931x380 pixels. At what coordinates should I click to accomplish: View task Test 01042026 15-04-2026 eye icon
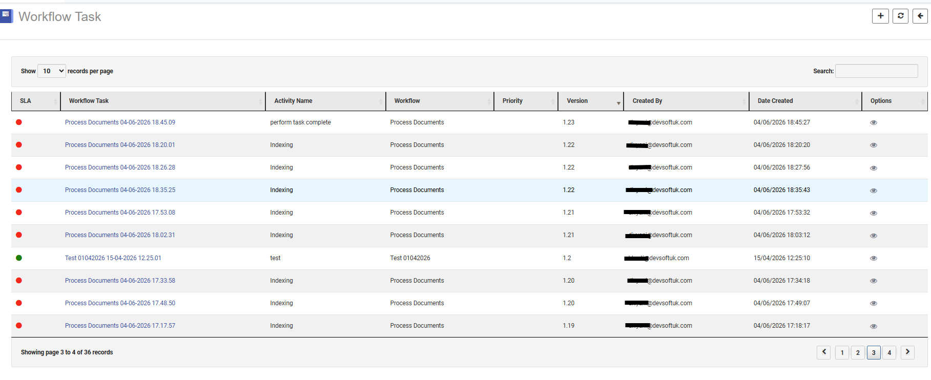(x=874, y=258)
